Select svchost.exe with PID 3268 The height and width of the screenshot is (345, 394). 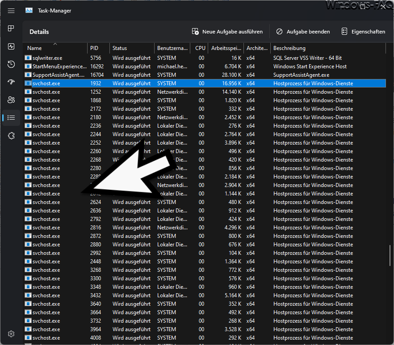205,270
